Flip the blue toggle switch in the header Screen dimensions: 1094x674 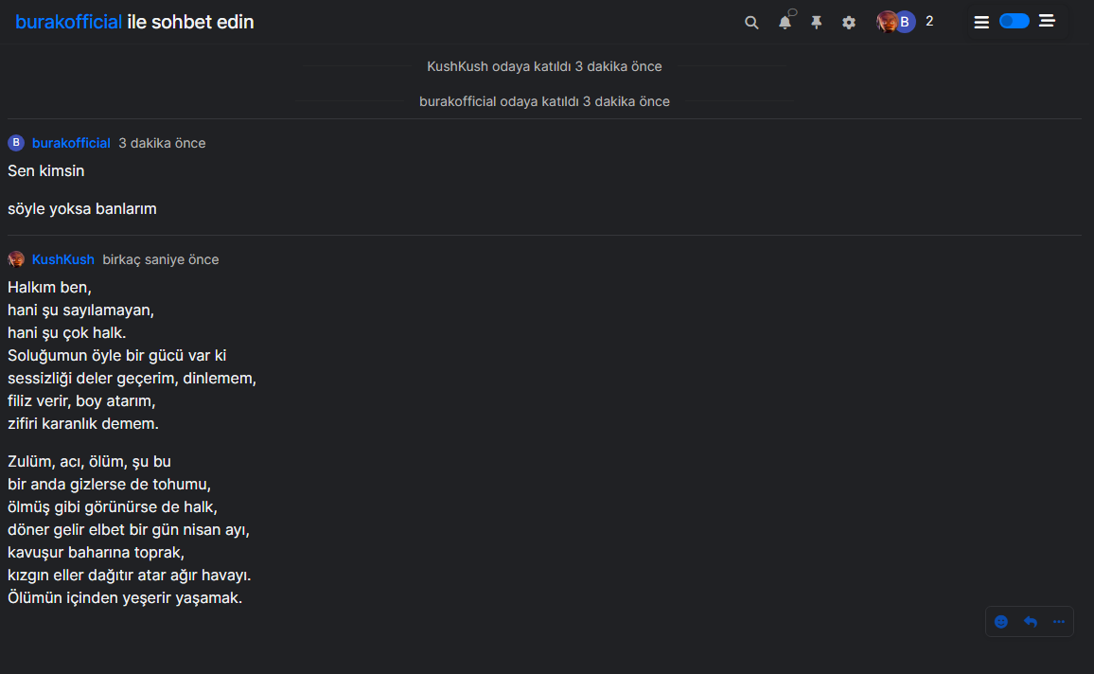tap(1014, 20)
